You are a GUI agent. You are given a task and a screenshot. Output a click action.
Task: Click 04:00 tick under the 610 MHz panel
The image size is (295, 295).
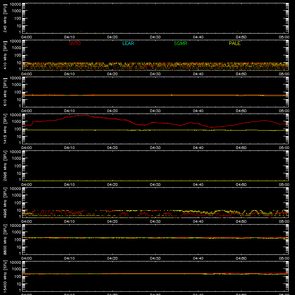[x=27, y=111]
